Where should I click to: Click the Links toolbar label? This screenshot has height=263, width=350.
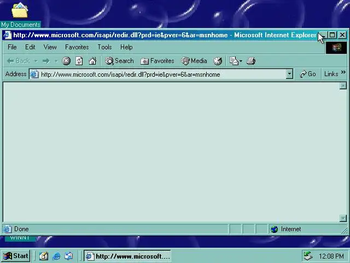331,74
